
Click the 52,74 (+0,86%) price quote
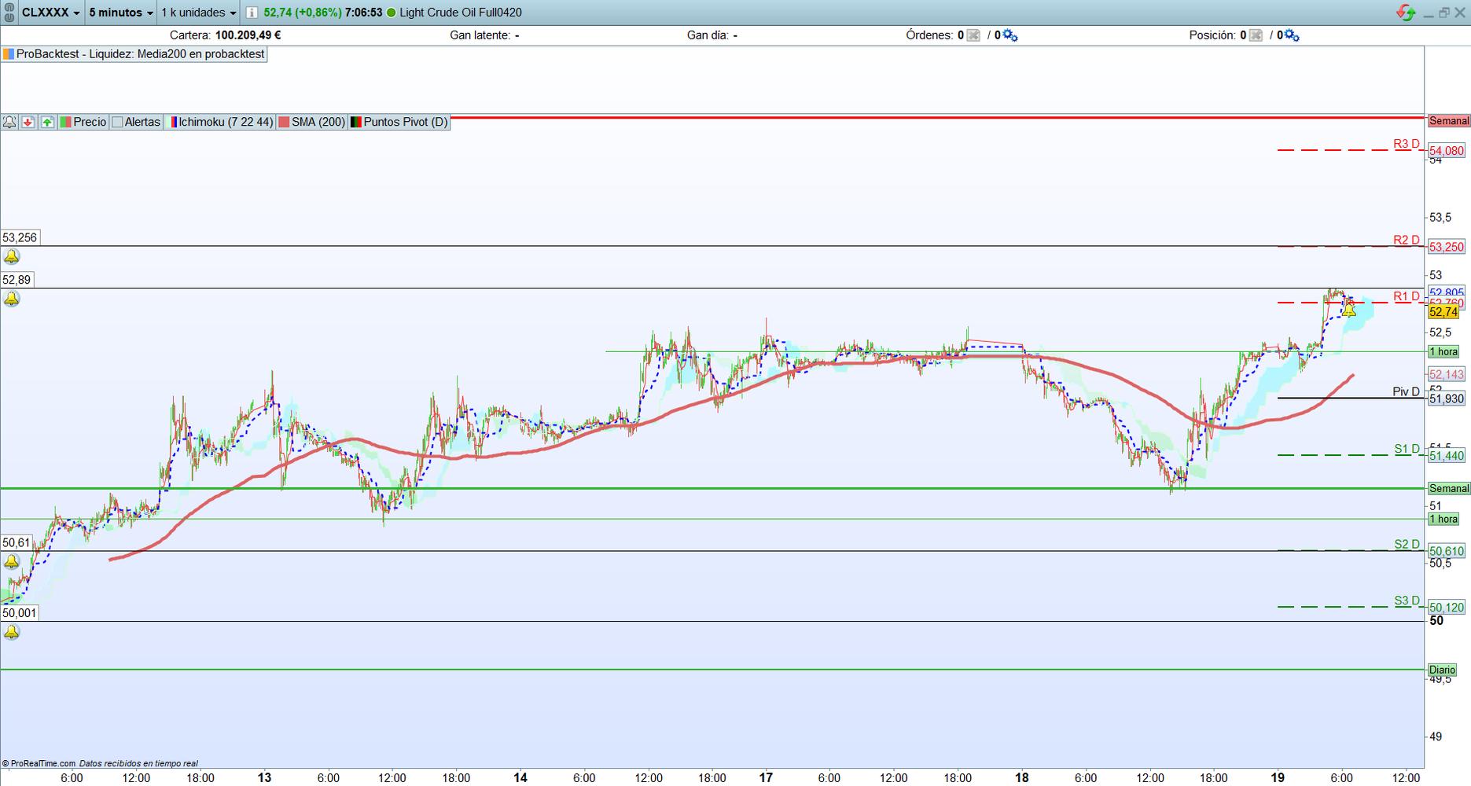coord(303,13)
